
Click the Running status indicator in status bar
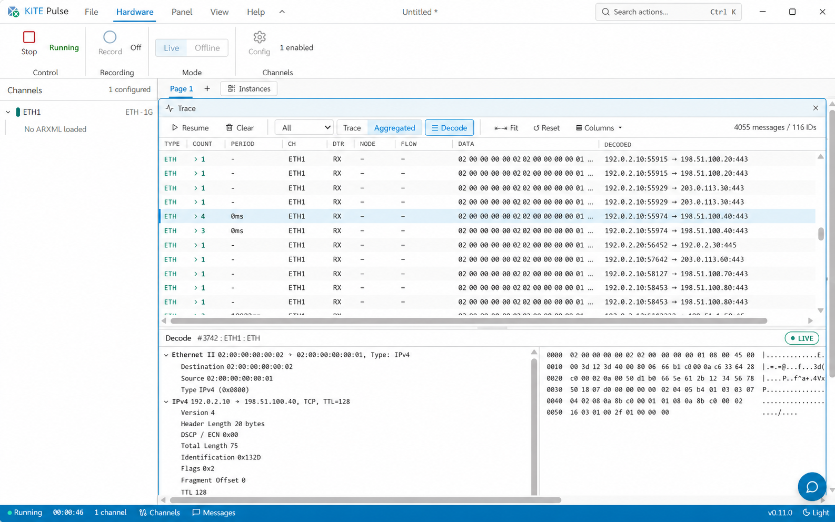[25, 513]
